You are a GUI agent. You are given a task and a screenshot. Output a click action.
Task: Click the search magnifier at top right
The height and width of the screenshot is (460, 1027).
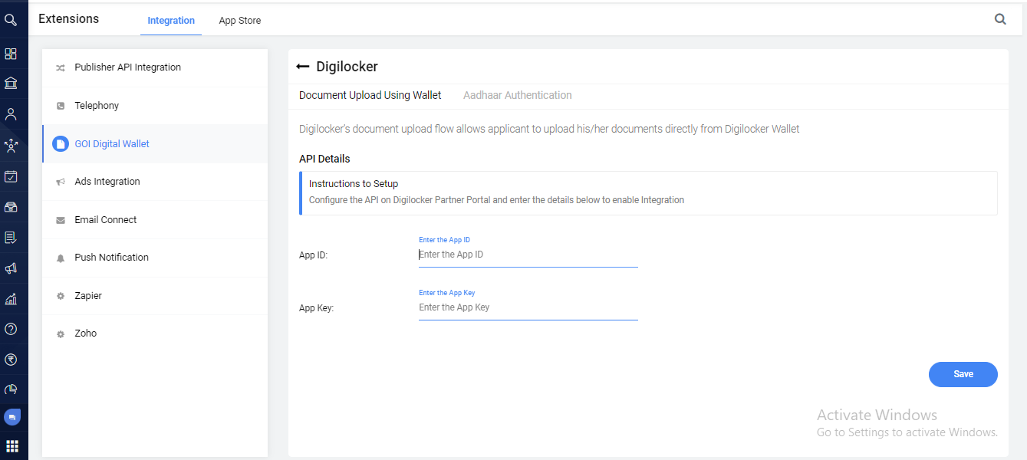[x=1000, y=20]
